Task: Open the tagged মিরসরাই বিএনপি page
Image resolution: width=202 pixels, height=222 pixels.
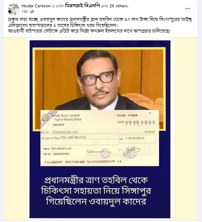Action: coord(83,6)
